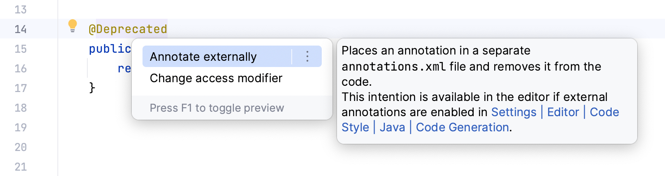Screen dimensions: 665x176
Task: Open the Code Style link
Action: (x=480, y=120)
